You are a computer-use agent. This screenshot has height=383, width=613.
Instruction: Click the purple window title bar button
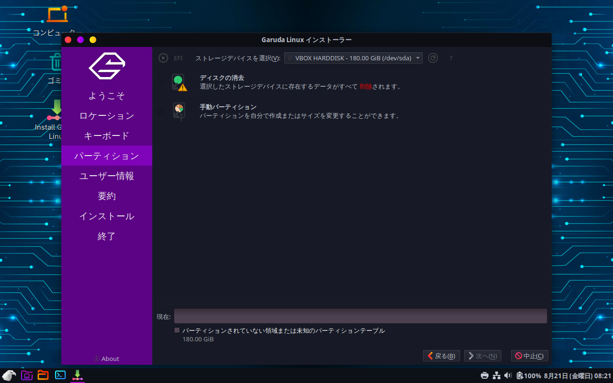pyautogui.click(x=80, y=40)
